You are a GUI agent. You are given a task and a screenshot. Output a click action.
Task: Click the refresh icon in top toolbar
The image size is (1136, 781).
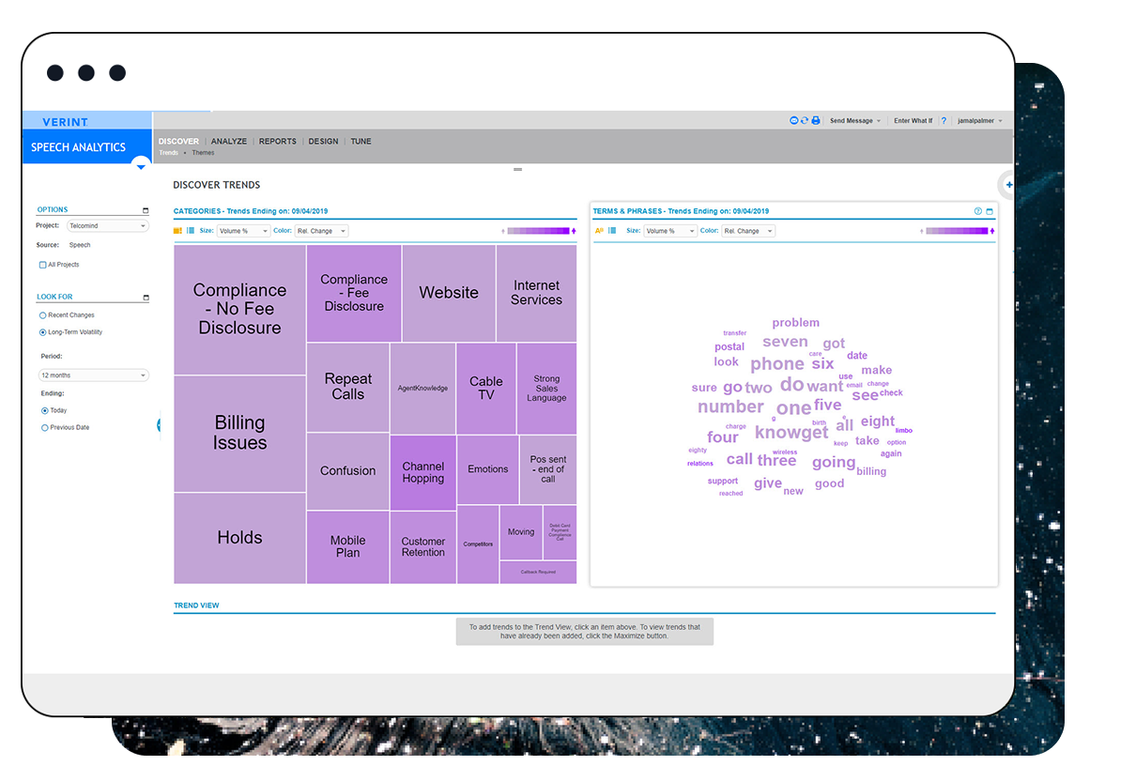tap(805, 121)
